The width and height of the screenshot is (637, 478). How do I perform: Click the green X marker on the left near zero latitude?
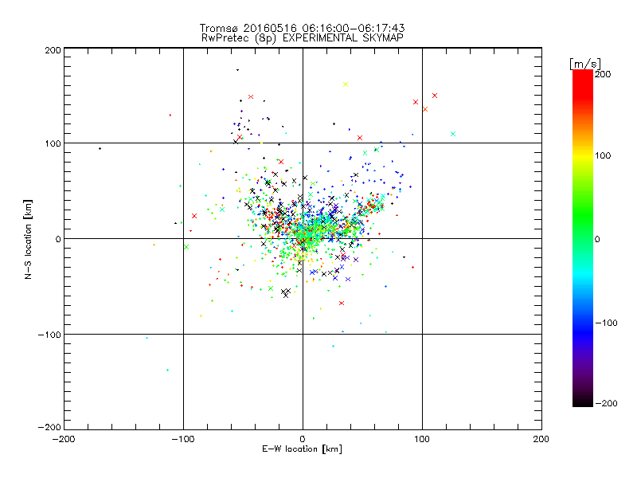tap(186, 247)
